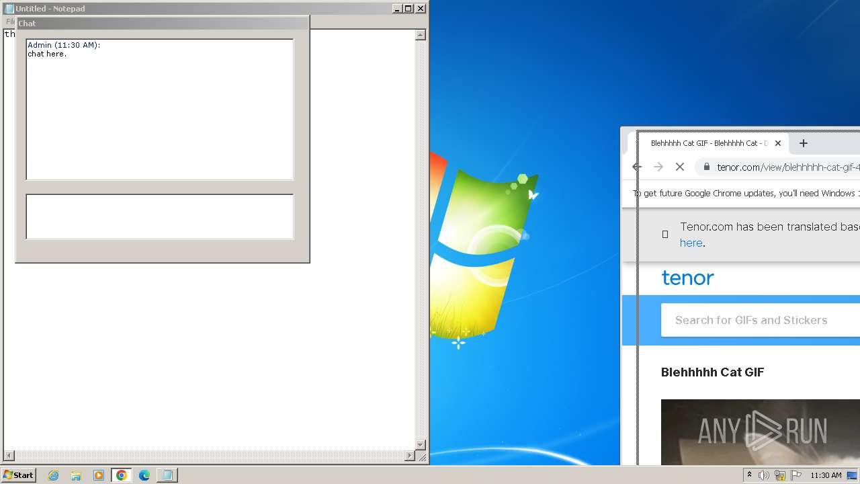This screenshot has height=484, width=860.
Task: Open the Start menu
Action: (x=18, y=475)
